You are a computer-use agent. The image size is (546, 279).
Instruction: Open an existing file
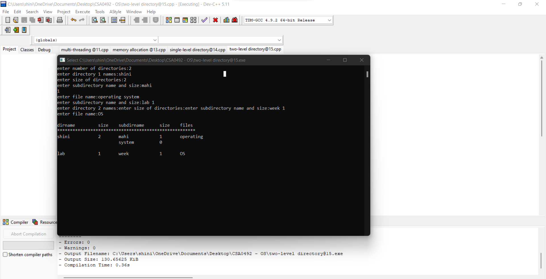click(15, 20)
